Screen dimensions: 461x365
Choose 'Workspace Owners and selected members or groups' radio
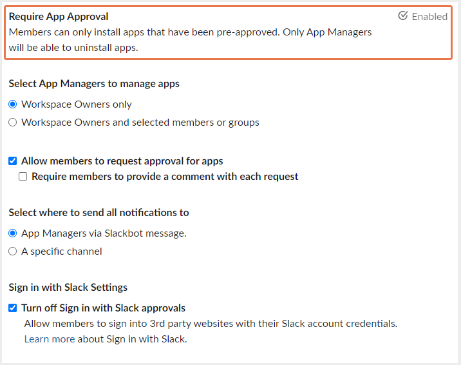pyautogui.click(x=13, y=123)
